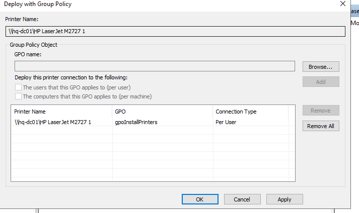Apply the Group Policy deployment changes
Screen dimensions: 359x213
pyautogui.click(x=284, y=199)
